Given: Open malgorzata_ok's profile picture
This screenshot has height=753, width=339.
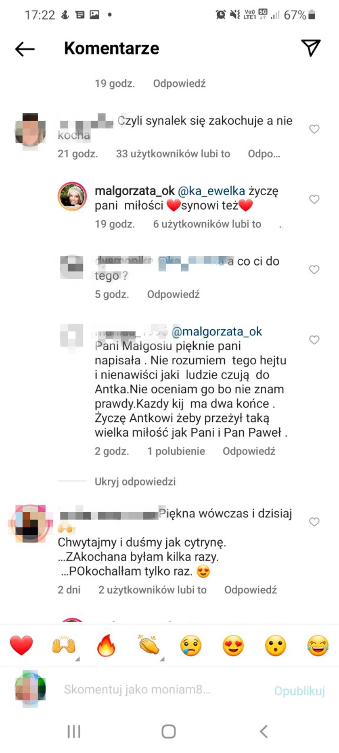Looking at the screenshot, I should coord(73,197).
